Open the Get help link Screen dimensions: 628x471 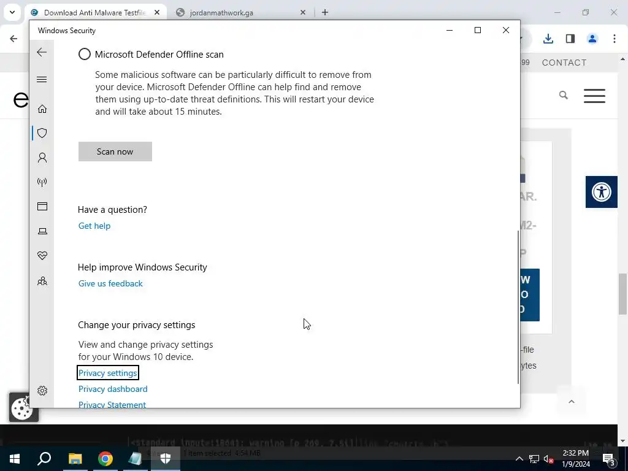point(94,226)
